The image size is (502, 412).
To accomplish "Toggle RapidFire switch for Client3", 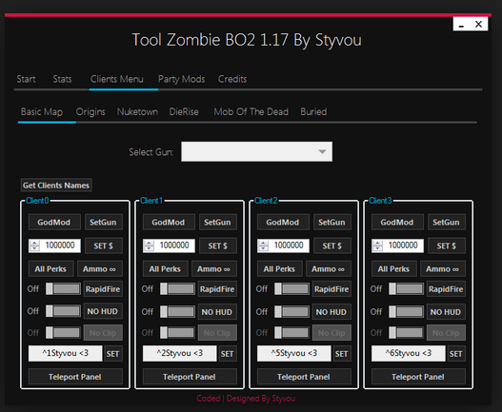I will tap(406, 289).
